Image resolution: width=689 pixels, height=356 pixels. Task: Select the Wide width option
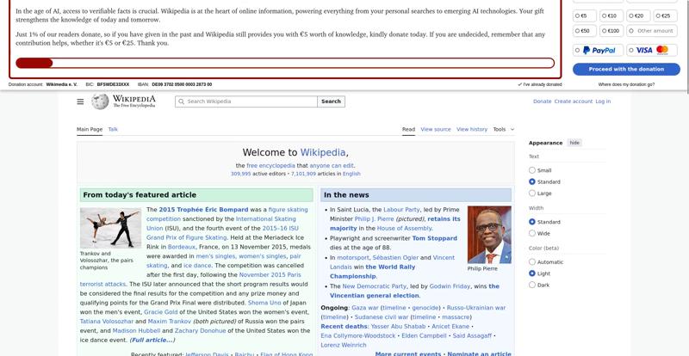[x=532, y=233]
